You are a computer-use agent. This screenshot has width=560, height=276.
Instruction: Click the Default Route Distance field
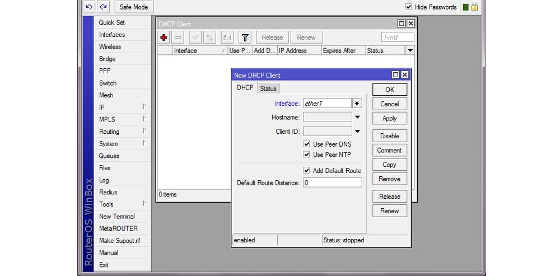[333, 183]
